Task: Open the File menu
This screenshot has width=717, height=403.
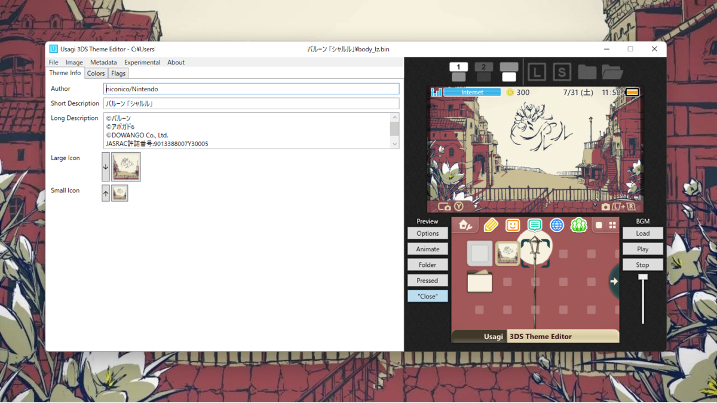Action: point(54,62)
